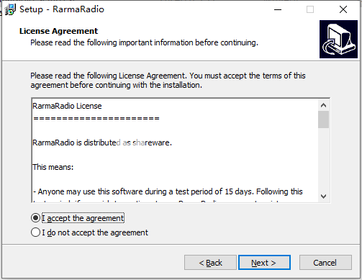The width and height of the screenshot is (362, 280).
Task: Click the "I do not accept the agreement" label
Action: pos(95,232)
